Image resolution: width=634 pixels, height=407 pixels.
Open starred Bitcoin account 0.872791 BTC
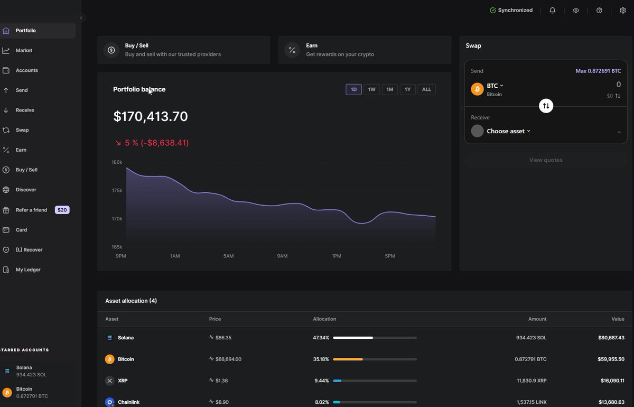click(x=38, y=393)
